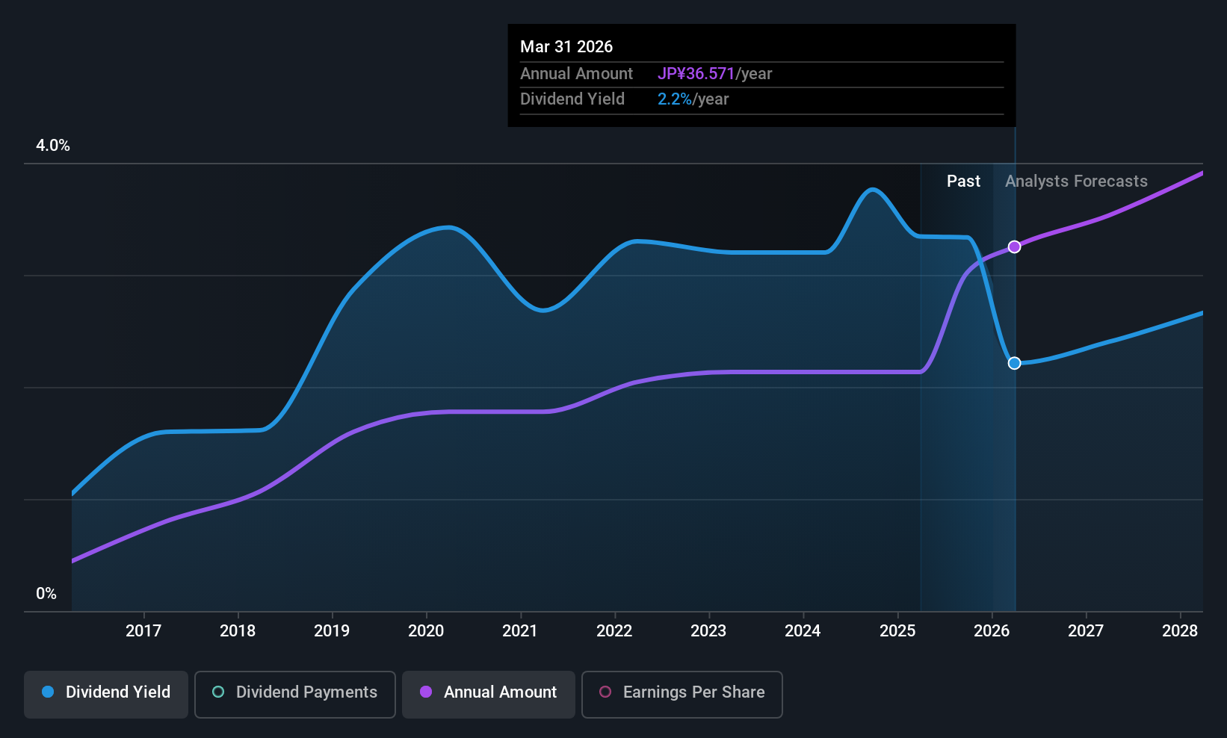1227x738 pixels.
Task: Click the 0% y-axis label
Action: click(x=46, y=594)
